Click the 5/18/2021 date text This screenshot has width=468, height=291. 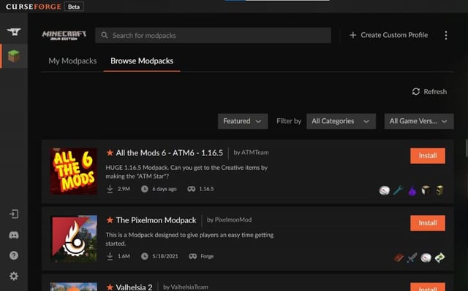click(165, 256)
